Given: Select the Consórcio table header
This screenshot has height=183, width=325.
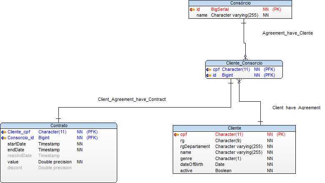Looking at the screenshot, I should [240, 3].
